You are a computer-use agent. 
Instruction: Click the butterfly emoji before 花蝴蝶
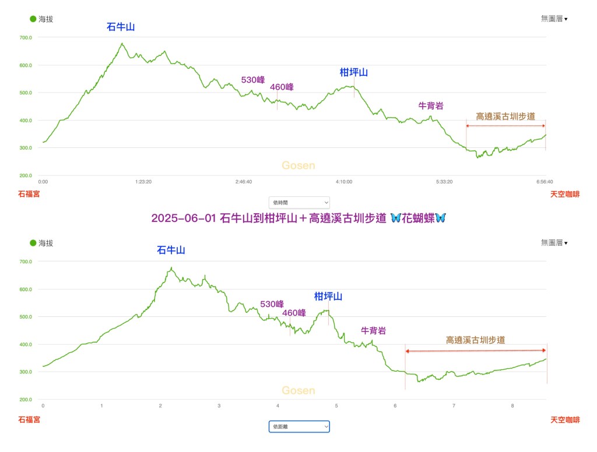pos(397,218)
